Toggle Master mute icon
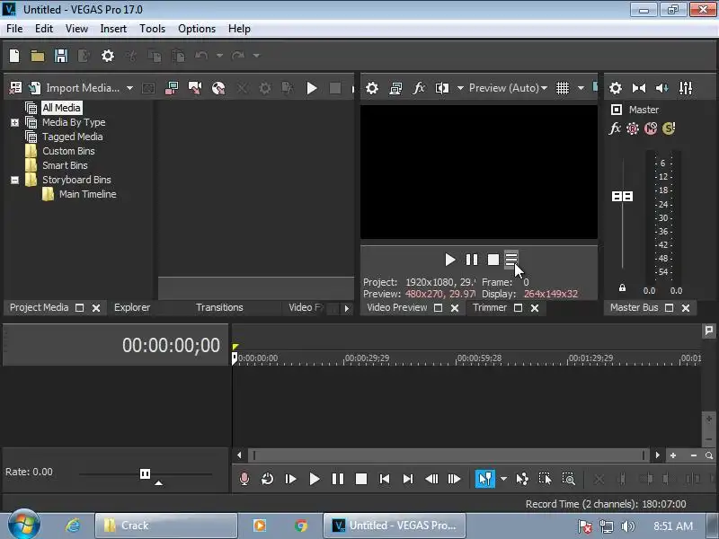 point(650,128)
